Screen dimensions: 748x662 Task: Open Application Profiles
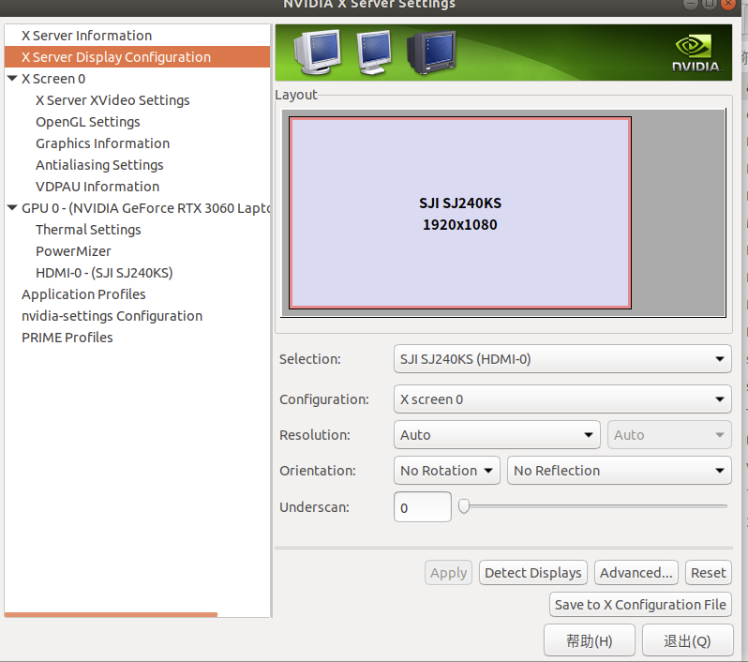[83, 294]
